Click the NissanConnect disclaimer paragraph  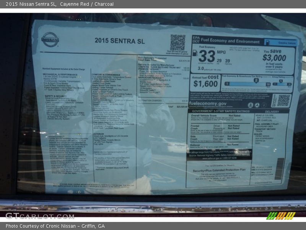pos(69,155)
